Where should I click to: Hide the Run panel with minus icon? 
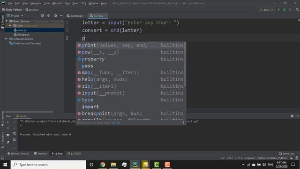click(298, 116)
